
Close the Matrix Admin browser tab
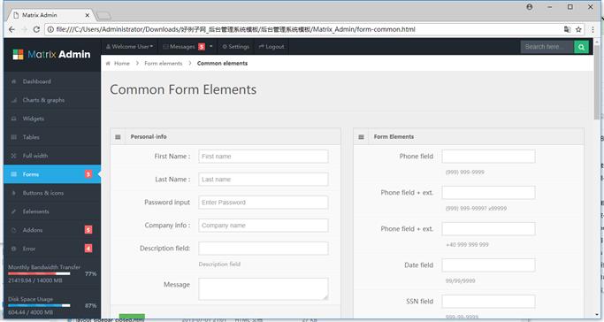pyautogui.click(x=87, y=15)
